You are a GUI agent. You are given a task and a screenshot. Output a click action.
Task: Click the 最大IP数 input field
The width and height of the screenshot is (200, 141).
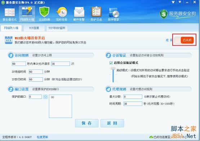pyautogui.click(x=133, y=97)
